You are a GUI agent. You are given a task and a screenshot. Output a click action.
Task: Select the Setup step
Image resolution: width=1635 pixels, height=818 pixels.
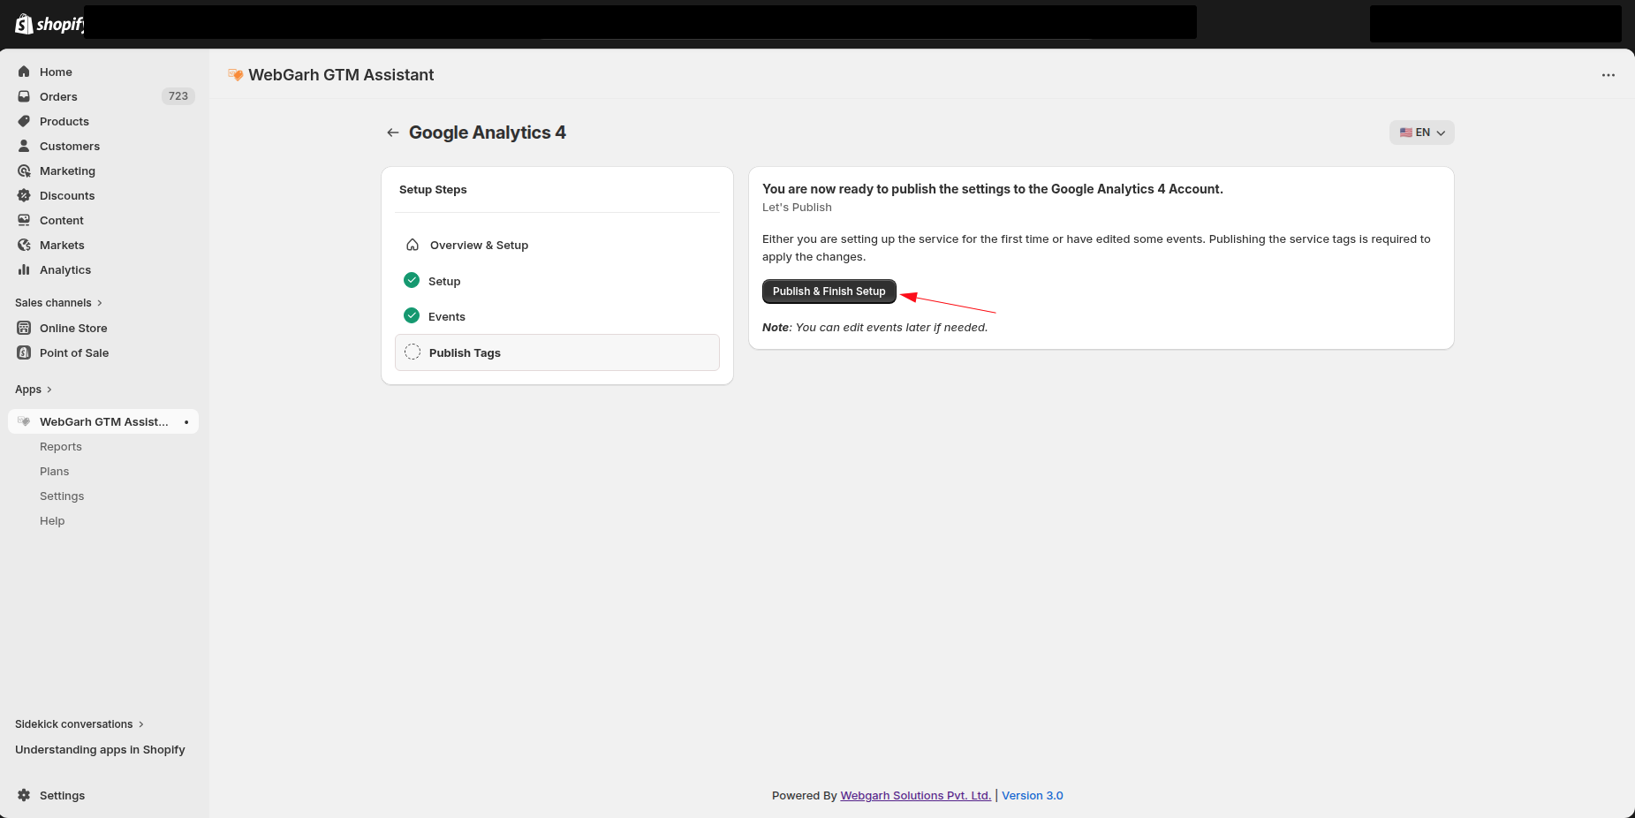tap(557, 281)
